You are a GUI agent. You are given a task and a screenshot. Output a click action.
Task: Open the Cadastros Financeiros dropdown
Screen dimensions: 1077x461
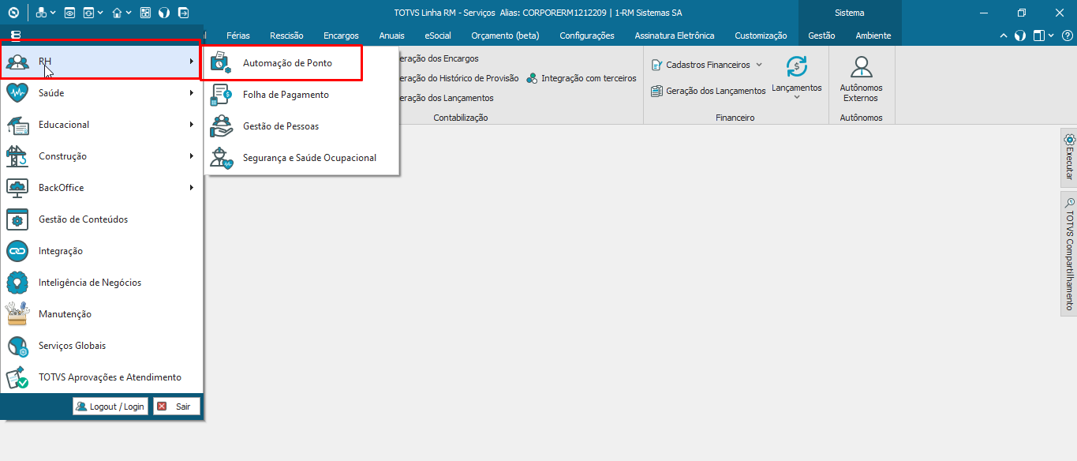[707, 65]
